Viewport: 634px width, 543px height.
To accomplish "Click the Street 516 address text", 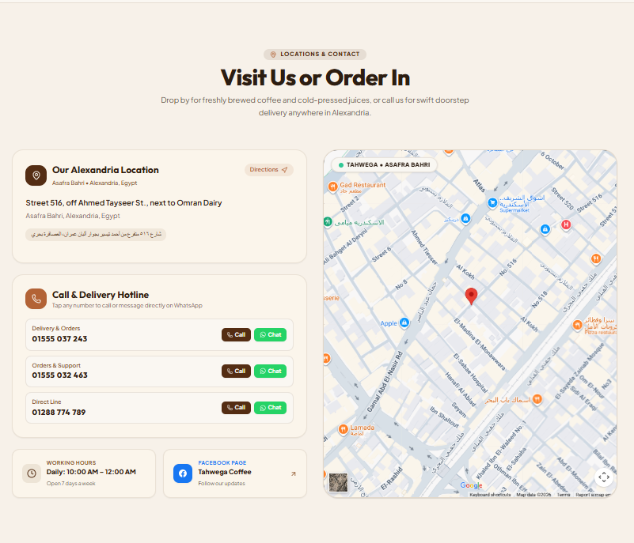I will 123,202.
